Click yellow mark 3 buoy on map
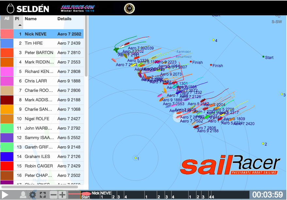The image size is (287, 200). (282, 94)
